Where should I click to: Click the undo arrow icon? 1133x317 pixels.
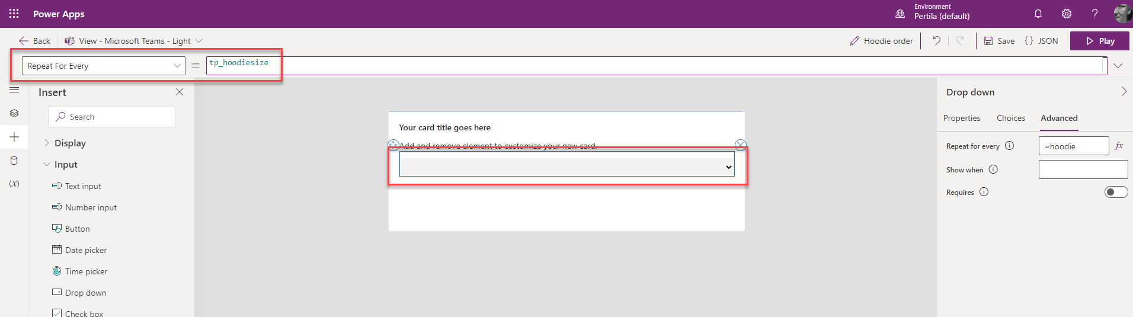click(x=936, y=41)
